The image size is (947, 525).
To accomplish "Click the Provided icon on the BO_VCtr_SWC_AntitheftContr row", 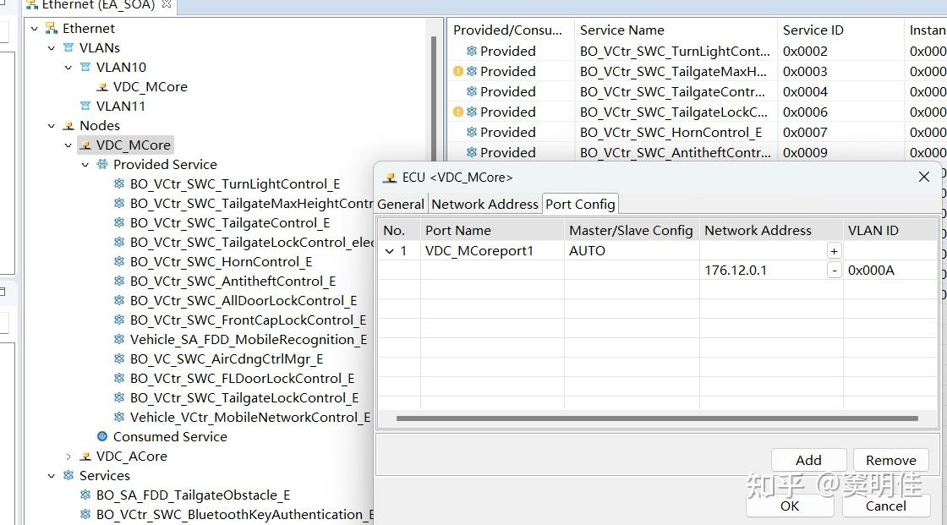I will [473, 152].
